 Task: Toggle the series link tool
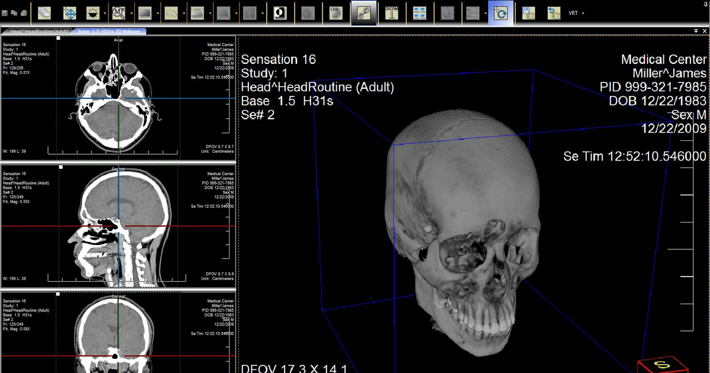point(363,12)
